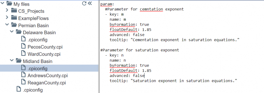Collapse the Midland Basin folder arrow
The height and width of the screenshot is (93, 264).
tap(12, 60)
